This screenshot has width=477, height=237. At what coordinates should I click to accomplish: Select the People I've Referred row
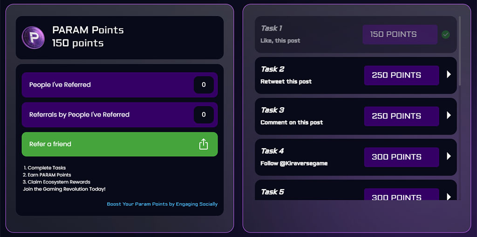pos(120,85)
